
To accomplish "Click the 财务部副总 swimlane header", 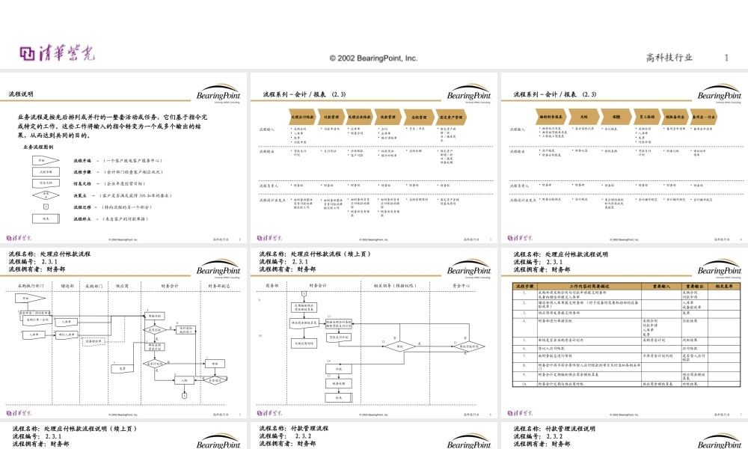I will pos(219,286).
